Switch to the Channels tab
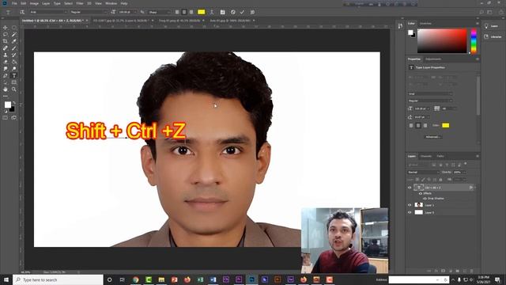 426,156
